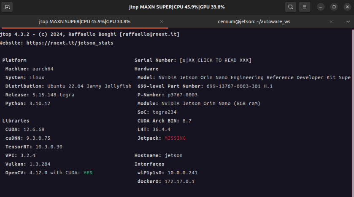This screenshot has height=197, width=354.
Task: Click the green YES OpenCV CUDA status
Action: click(x=88, y=173)
